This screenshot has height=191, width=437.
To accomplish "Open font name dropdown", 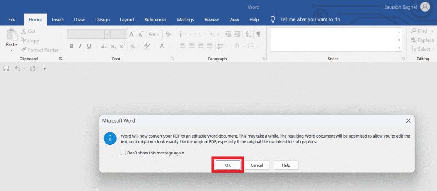I will pos(106,34).
